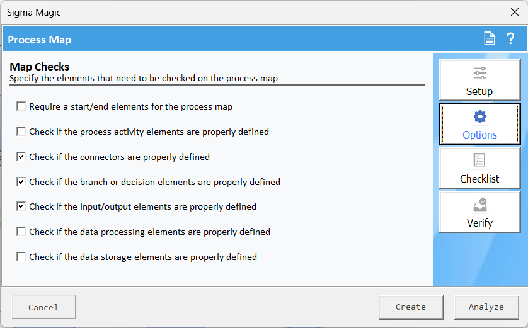Close the Sigma Magic dialog window

tap(514, 12)
